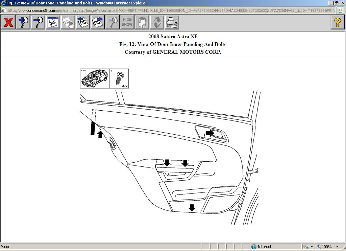Screen dimensions: 346x251
Task: Restore the window with restore-down button
Action: [x=336, y=3]
